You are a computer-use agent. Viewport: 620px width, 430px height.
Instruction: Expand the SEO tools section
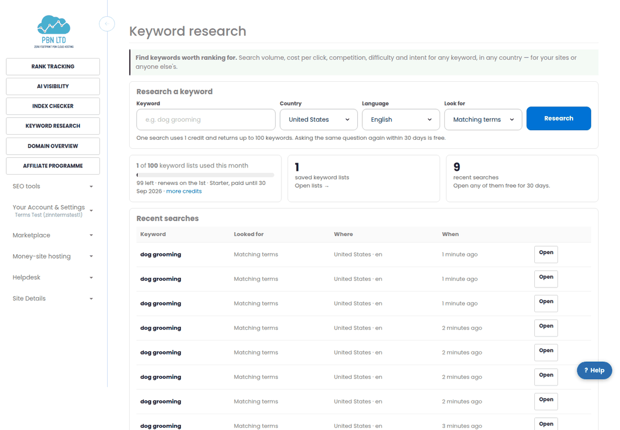pos(53,186)
